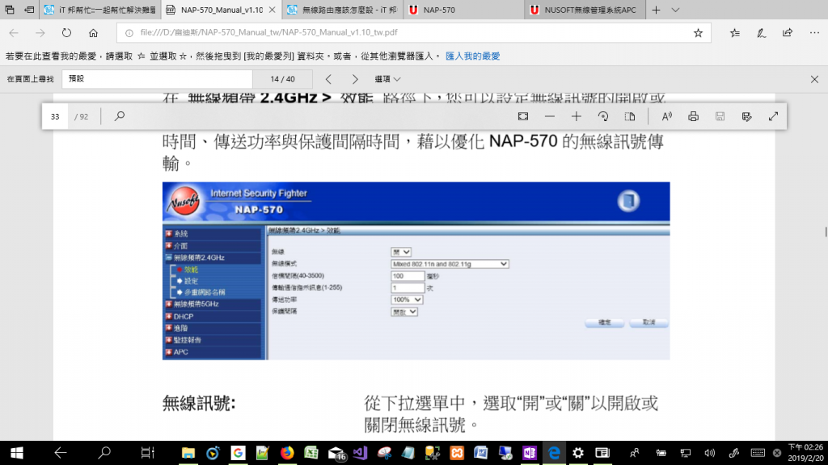The height and width of the screenshot is (465, 828).
Task: Share this page
Action: click(788, 32)
